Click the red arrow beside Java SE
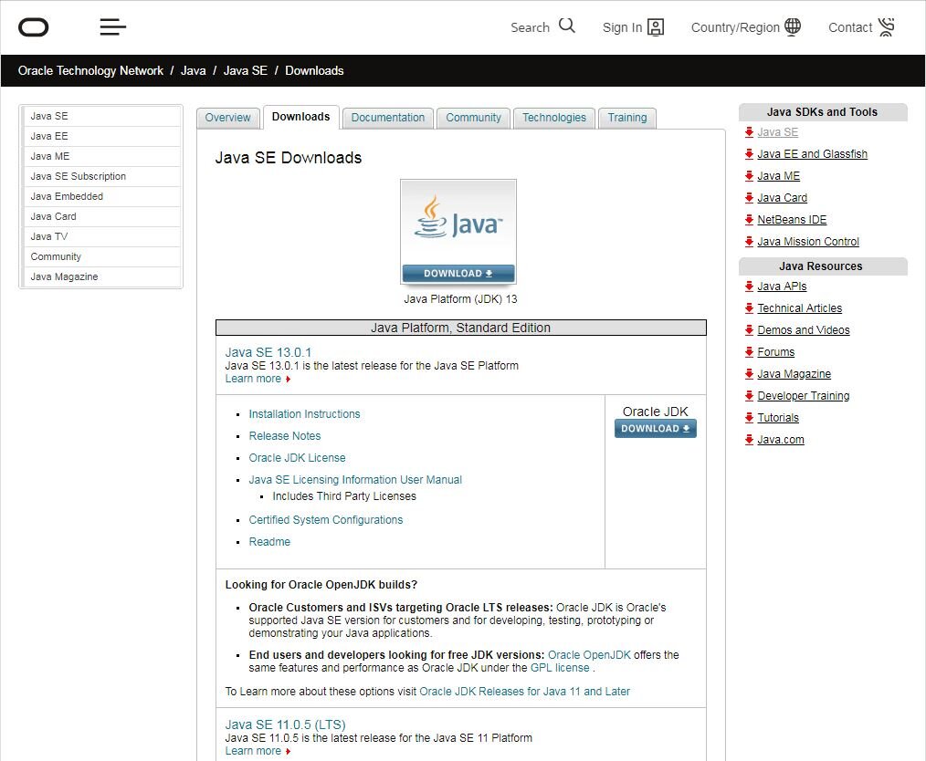This screenshot has height=761, width=926. 749,132
